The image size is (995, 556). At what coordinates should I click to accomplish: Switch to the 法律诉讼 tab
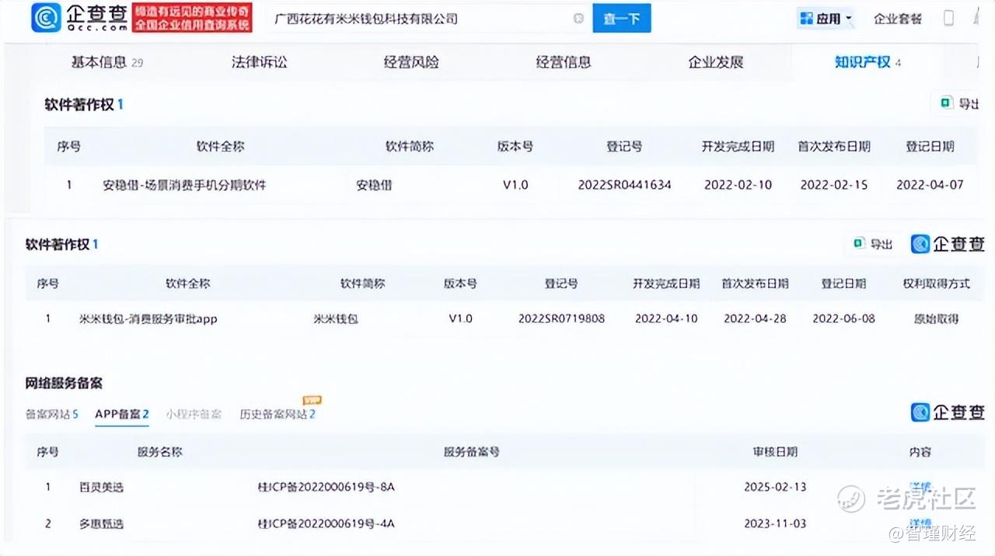click(x=259, y=63)
